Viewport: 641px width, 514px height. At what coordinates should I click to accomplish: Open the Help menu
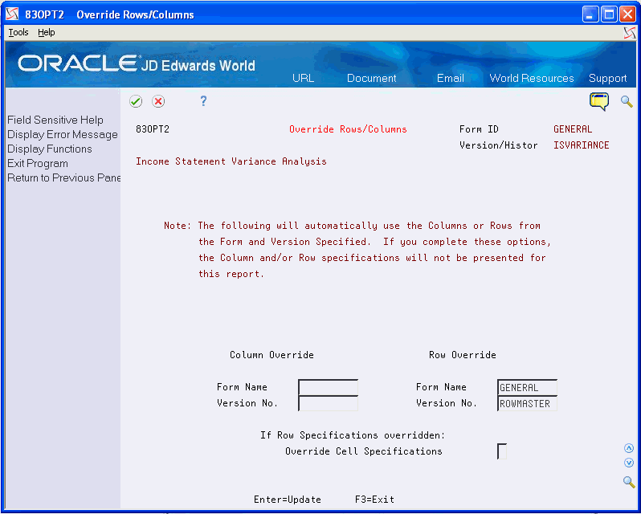pyautogui.click(x=47, y=32)
